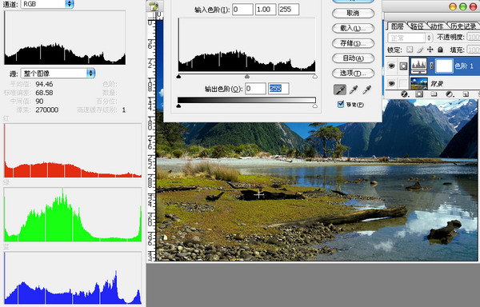
Task: Click the add layer mask icon
Action: pyautogui.click(x=419, y=94)
